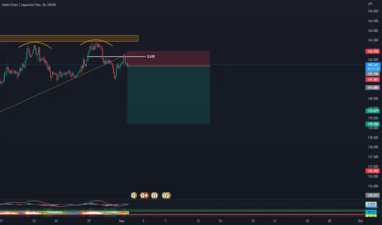Screen dimensions: 382x225
Task: Click the Japan event icon stack above date 7
Action: (x=166, y=195)
